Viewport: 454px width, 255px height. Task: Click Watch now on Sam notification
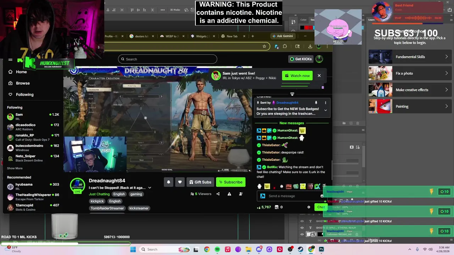tap(297, 75)
